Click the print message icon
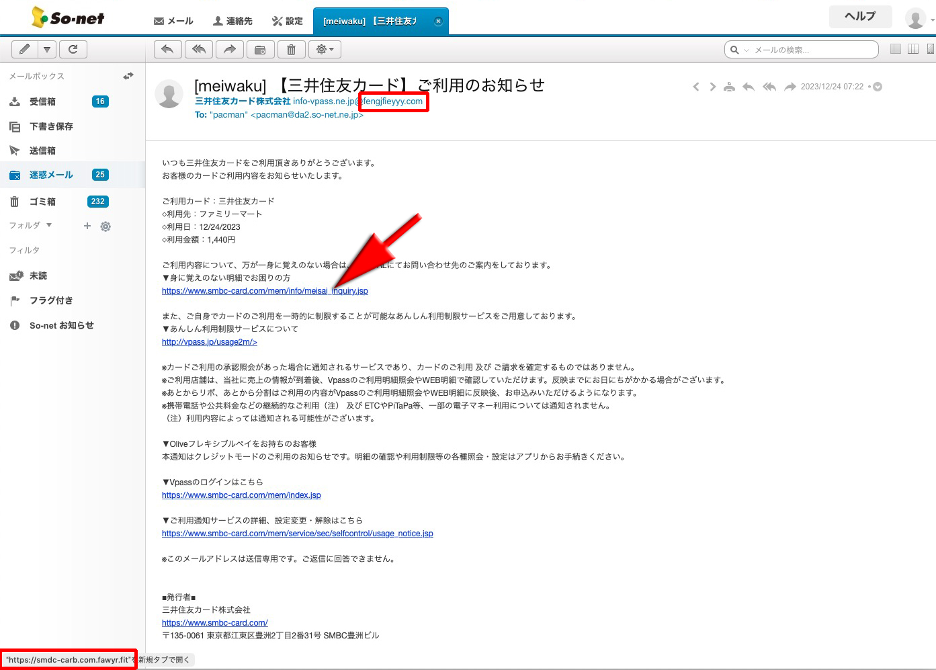Image resolution: width=936 pixels, height=670 pixels. (x=729, y=87)
